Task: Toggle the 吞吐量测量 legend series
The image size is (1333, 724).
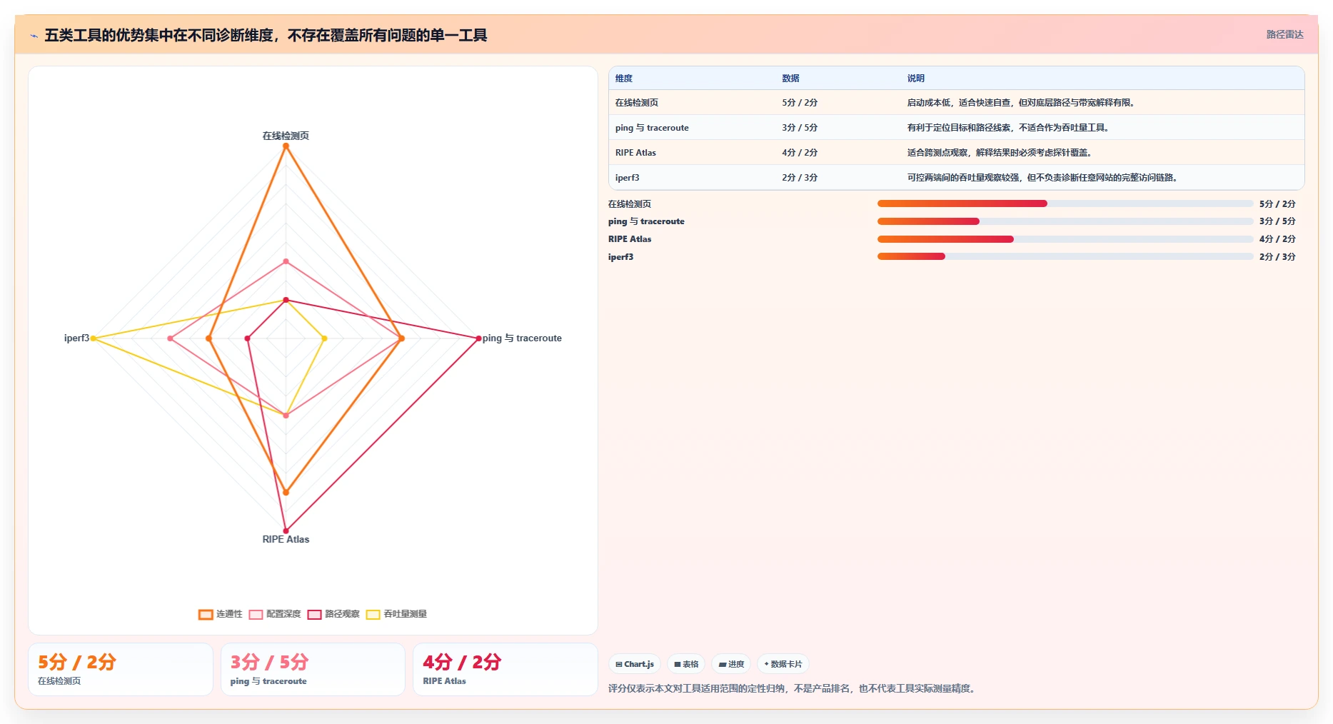Action: point(396,614)
